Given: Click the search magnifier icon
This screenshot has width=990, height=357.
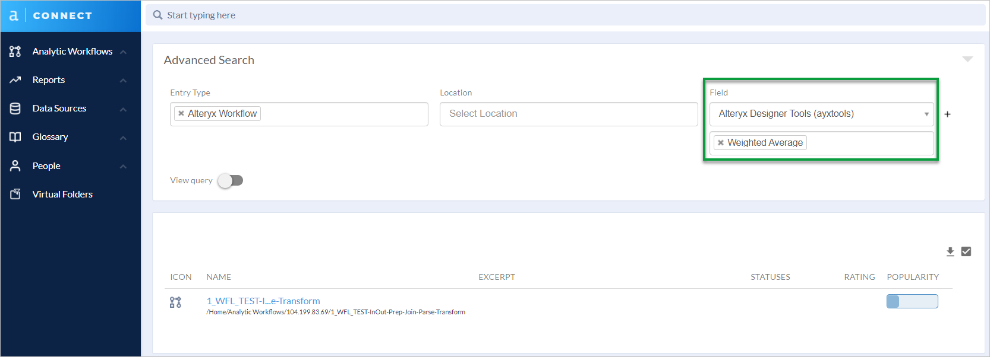Looking at the screenshot, I should 157,15.
